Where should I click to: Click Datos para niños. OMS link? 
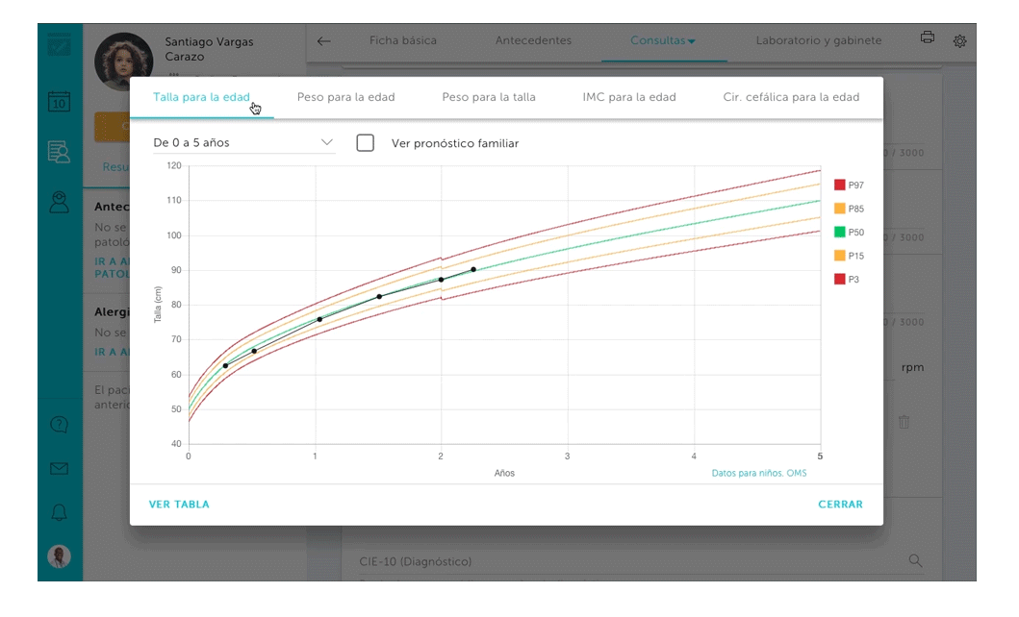759,473
